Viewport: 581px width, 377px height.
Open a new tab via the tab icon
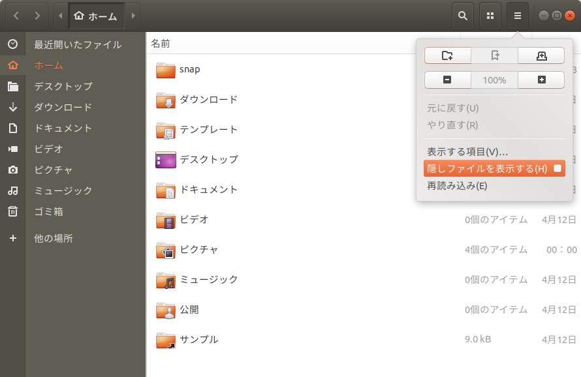[541, 55]
